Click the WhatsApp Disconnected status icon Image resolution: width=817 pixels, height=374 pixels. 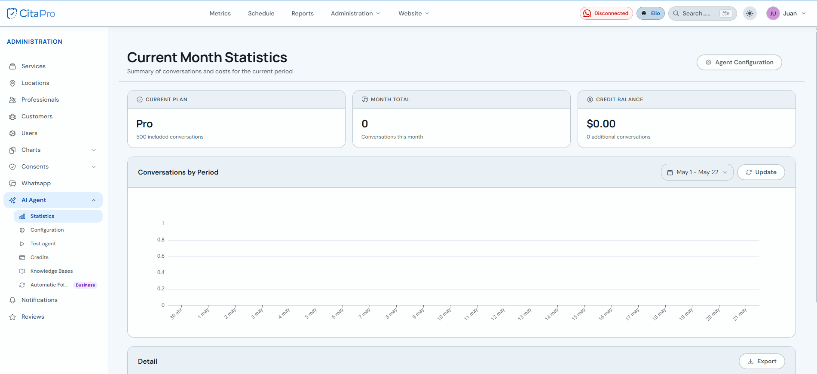587,13
